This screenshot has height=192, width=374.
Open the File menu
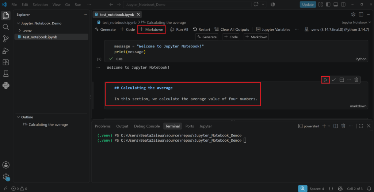point(14,4)
